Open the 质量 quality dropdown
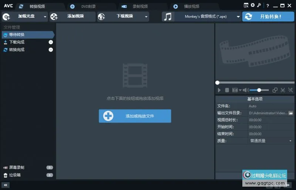This screenshot has height=190, width=296. [290, 141]
